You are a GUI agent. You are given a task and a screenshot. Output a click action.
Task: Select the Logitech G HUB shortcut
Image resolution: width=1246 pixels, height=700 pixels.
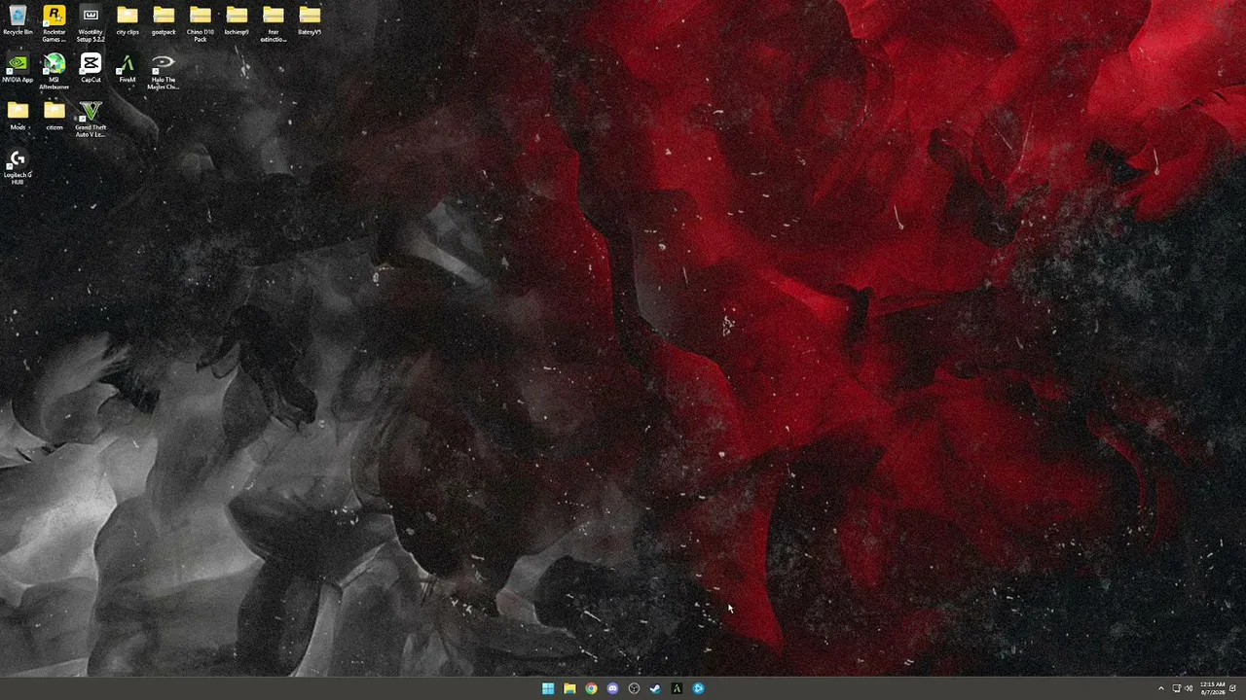[x=18, y=167]
